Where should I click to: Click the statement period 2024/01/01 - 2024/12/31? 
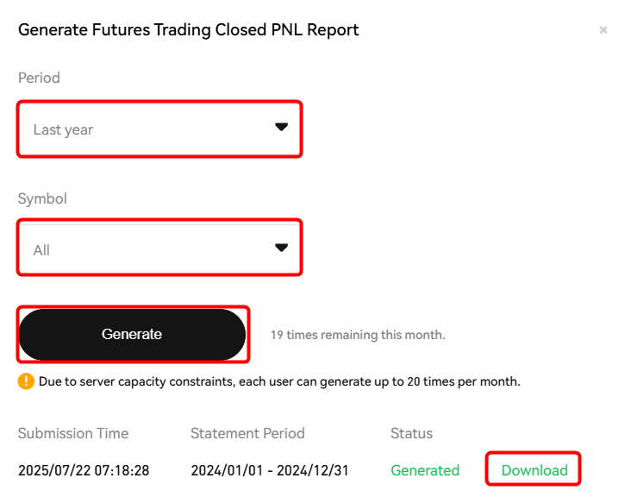click(270, 470)
